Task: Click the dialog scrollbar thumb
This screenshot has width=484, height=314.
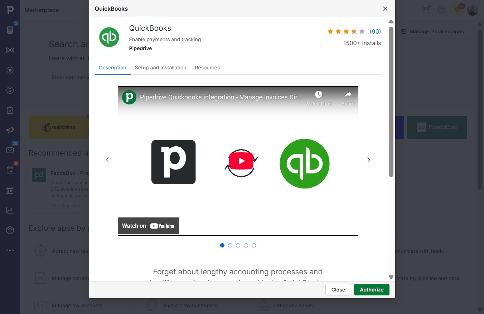Action: coord(391,102)
